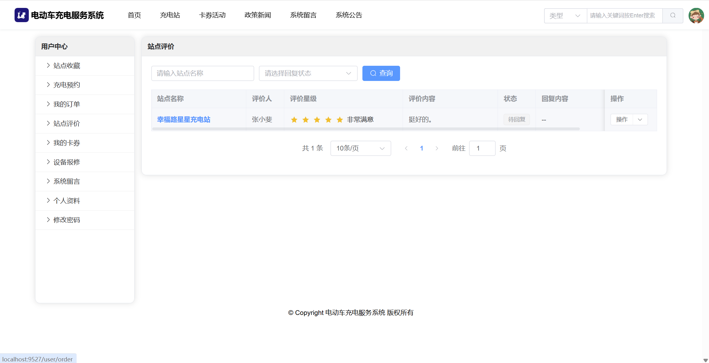Select 我的订单 in the sidebar

[x=66, y=104]
